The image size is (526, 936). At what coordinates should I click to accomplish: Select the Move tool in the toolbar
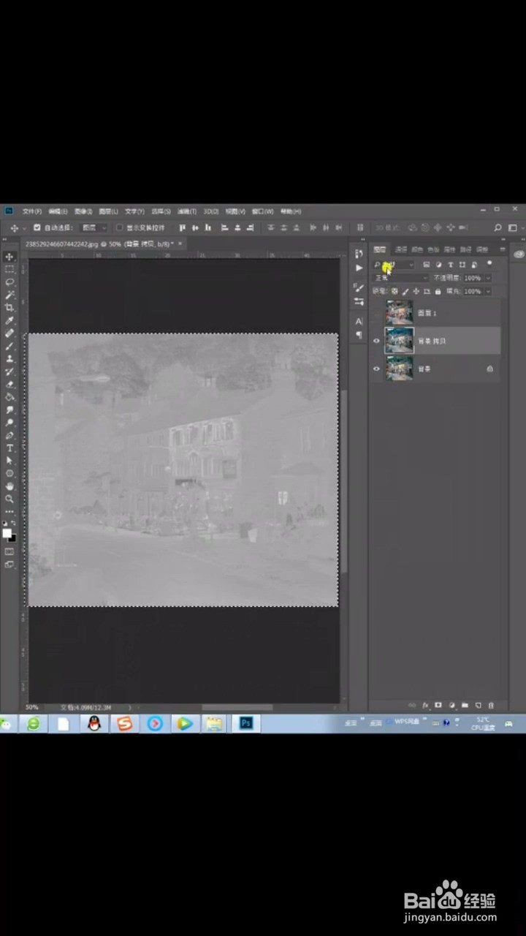click(9, 257)
